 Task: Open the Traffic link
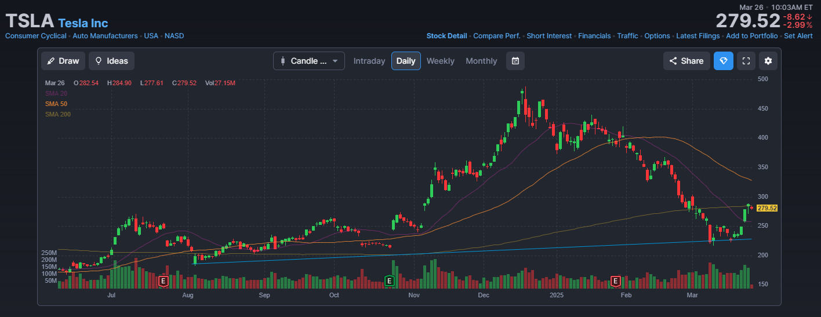coord(627,36)
